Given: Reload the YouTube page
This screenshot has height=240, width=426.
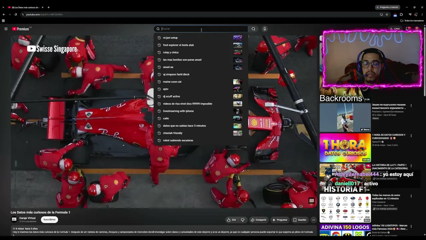Looking at the screenshot, I should [16, 14].
